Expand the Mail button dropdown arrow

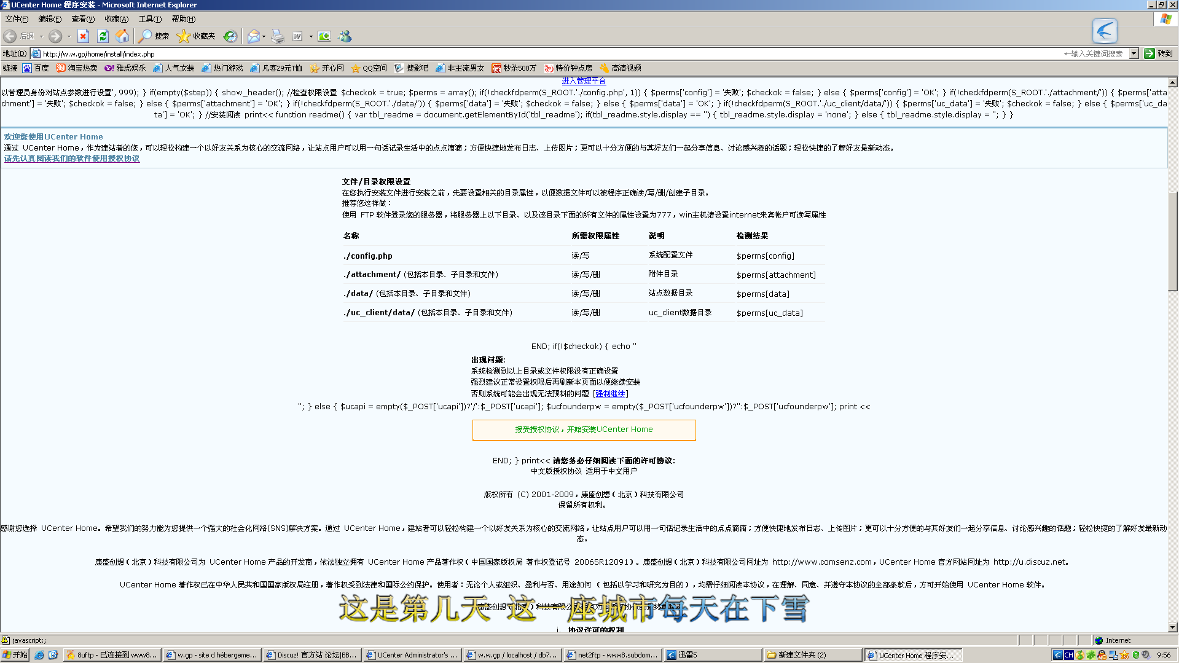pyautogui.click(x=264, y=36)
